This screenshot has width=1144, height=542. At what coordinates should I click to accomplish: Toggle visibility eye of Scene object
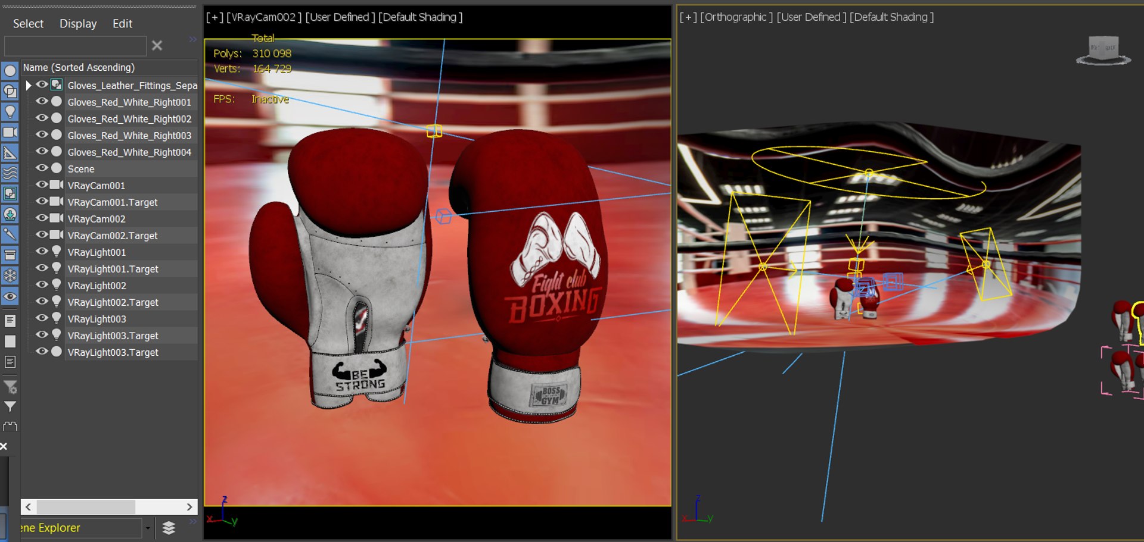42,168
